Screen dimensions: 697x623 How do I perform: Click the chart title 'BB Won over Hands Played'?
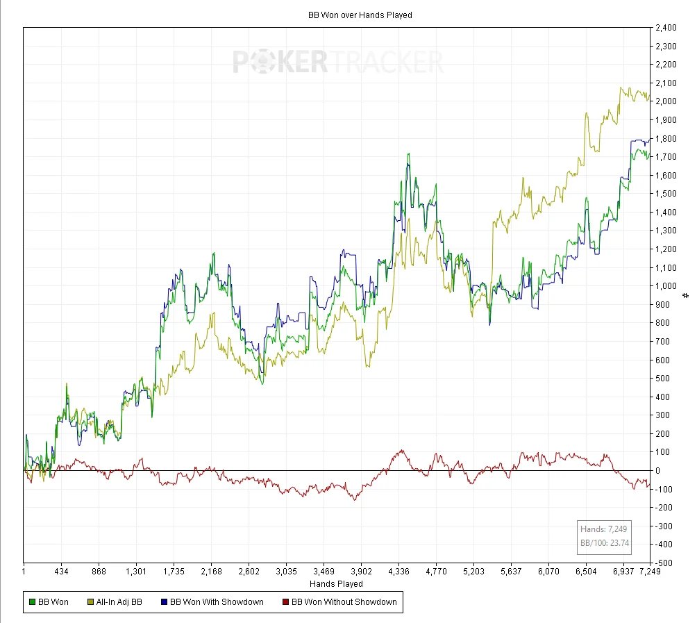pos(360,15)
